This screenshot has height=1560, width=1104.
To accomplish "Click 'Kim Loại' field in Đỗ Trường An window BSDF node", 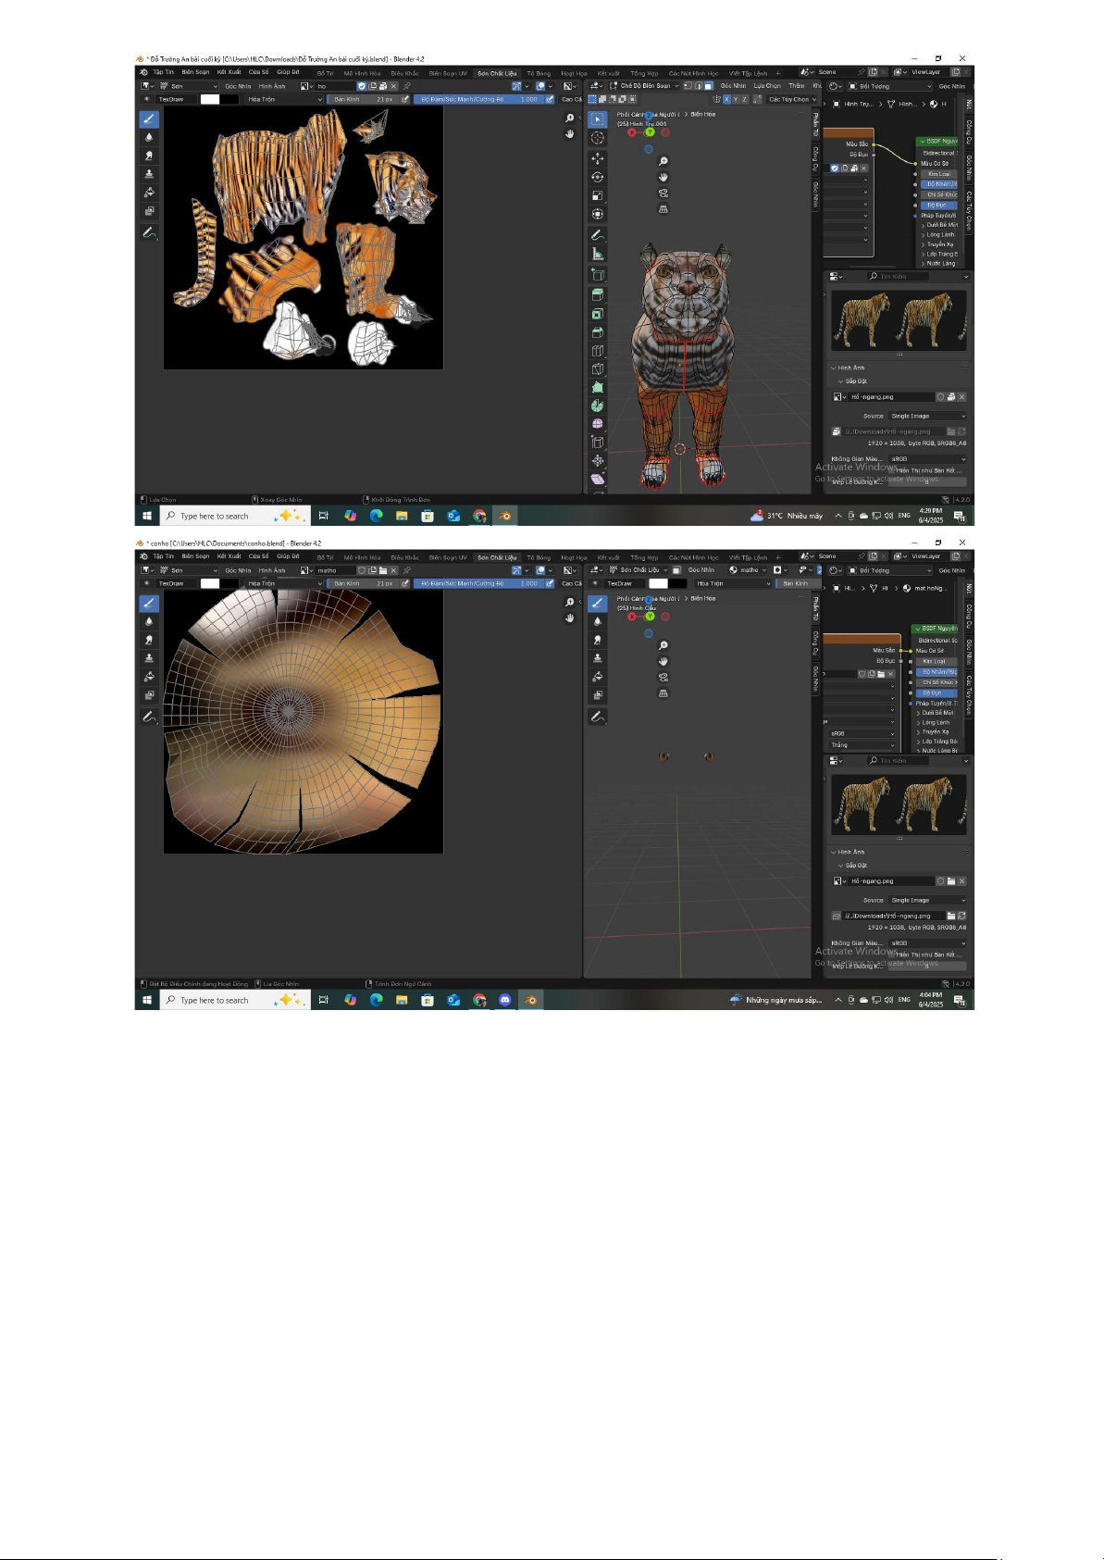I will point(938,173).
